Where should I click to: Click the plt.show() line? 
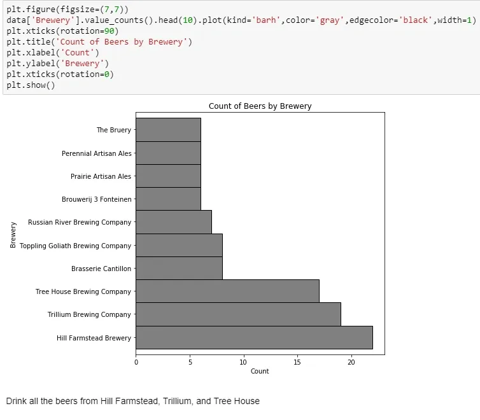(31, 85)
